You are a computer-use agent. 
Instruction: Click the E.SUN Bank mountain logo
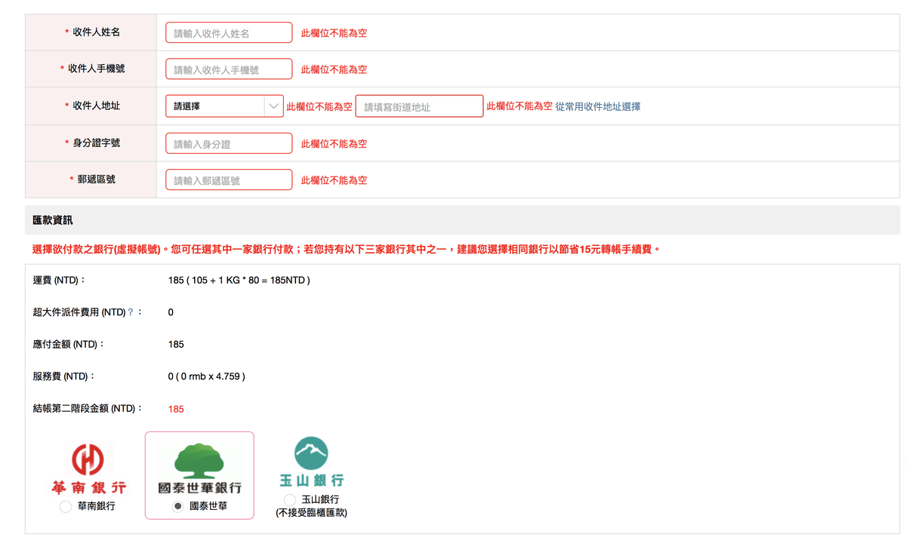point(312,462)
